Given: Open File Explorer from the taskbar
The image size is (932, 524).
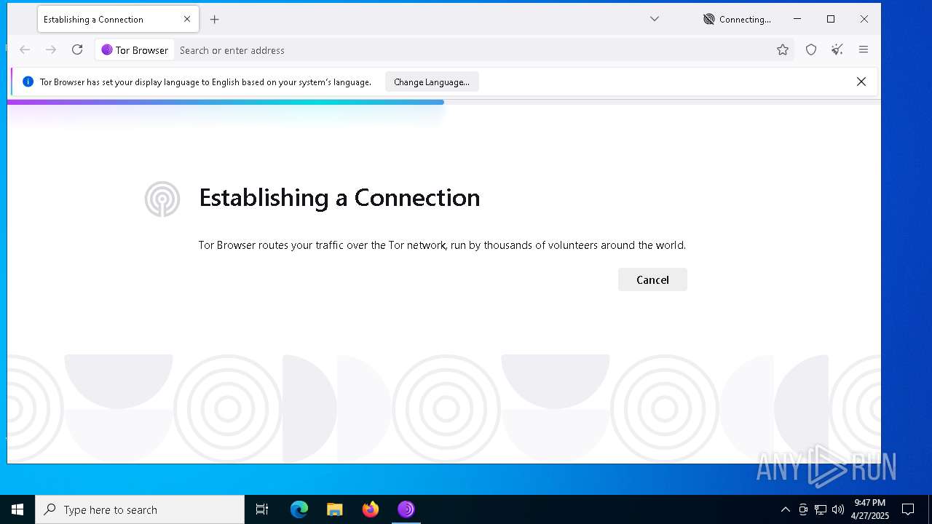Looking at the screenshot, I should tap(335, 509).
